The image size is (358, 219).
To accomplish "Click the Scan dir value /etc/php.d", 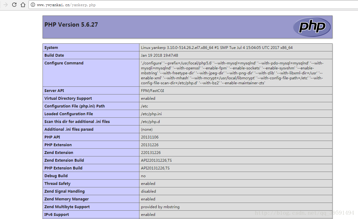I will (x=150, y=122).
